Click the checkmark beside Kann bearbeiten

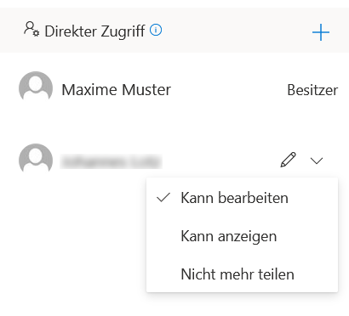click(163, 197)
